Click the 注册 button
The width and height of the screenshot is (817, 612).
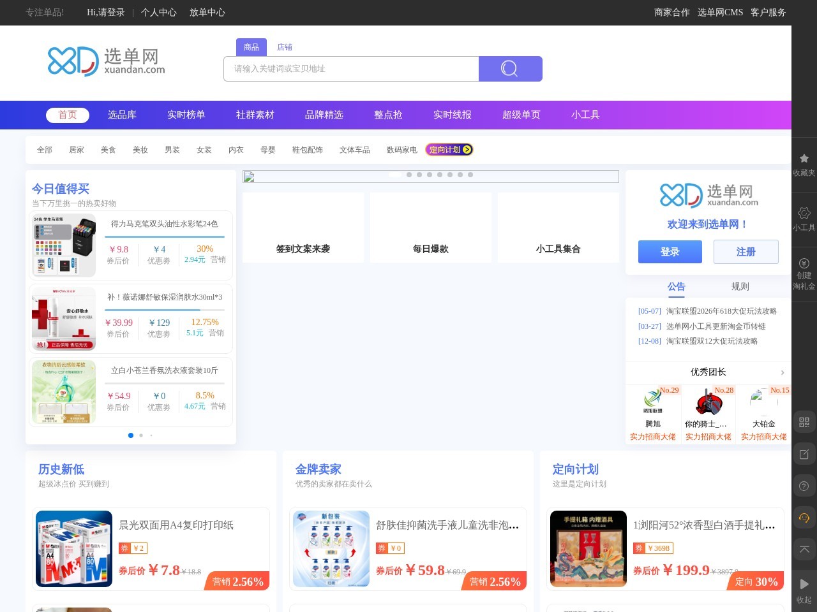tap(746, 252)
